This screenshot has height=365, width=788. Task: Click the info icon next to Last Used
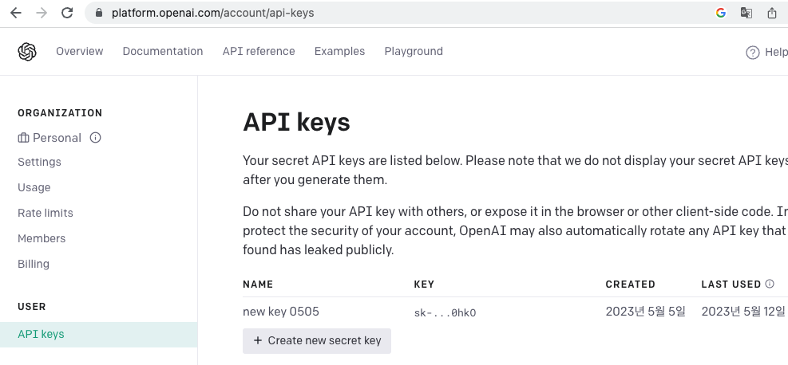point(770,284)
